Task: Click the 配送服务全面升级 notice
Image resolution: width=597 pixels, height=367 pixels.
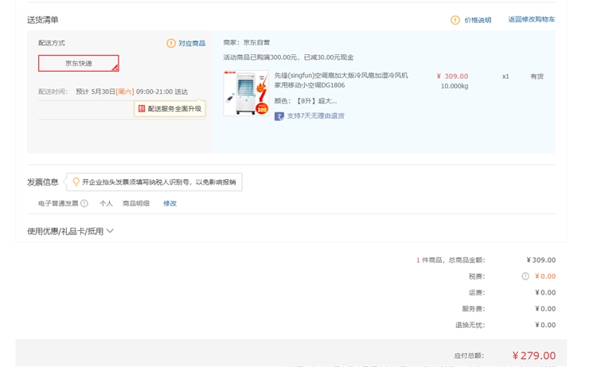Action: tap(170, 108)
